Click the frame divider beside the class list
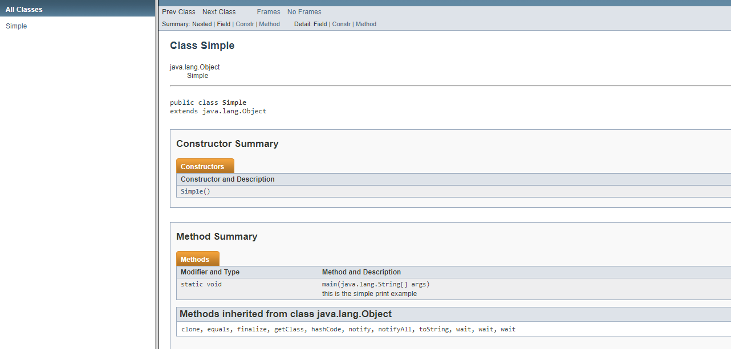The image size is (731, 349). point(156,174)
